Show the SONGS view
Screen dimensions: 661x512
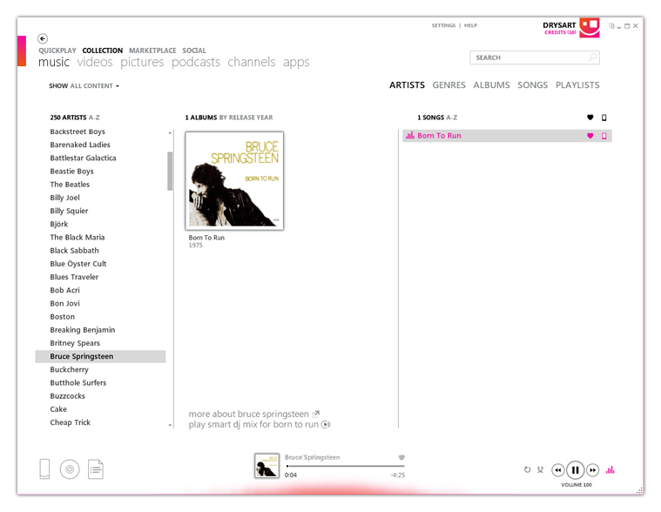[532, 85]
